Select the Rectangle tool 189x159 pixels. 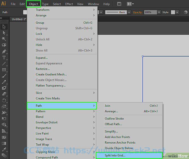pos(4,70)
